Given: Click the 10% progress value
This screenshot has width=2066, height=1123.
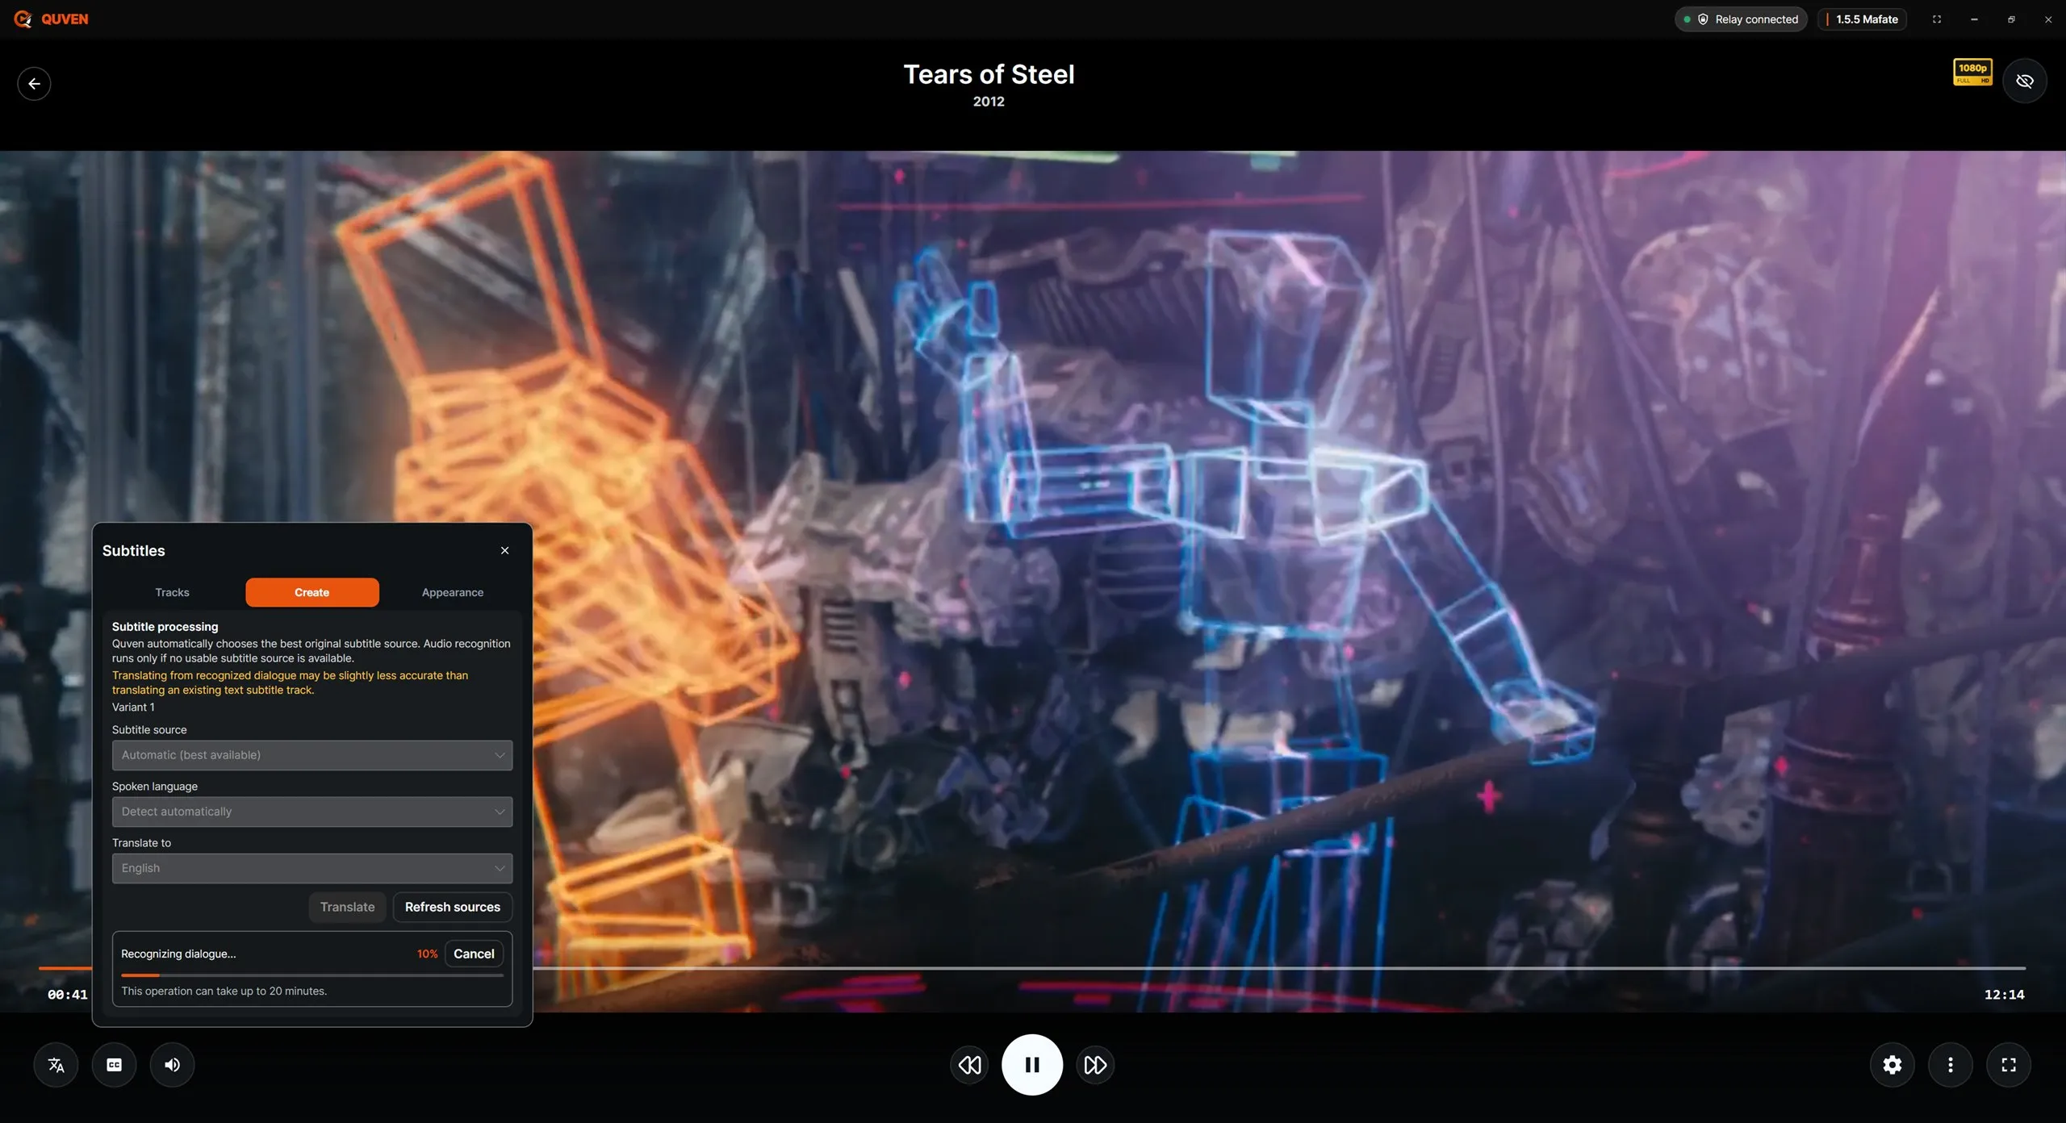Looking at the screenshot, I should tap(427, 954).
